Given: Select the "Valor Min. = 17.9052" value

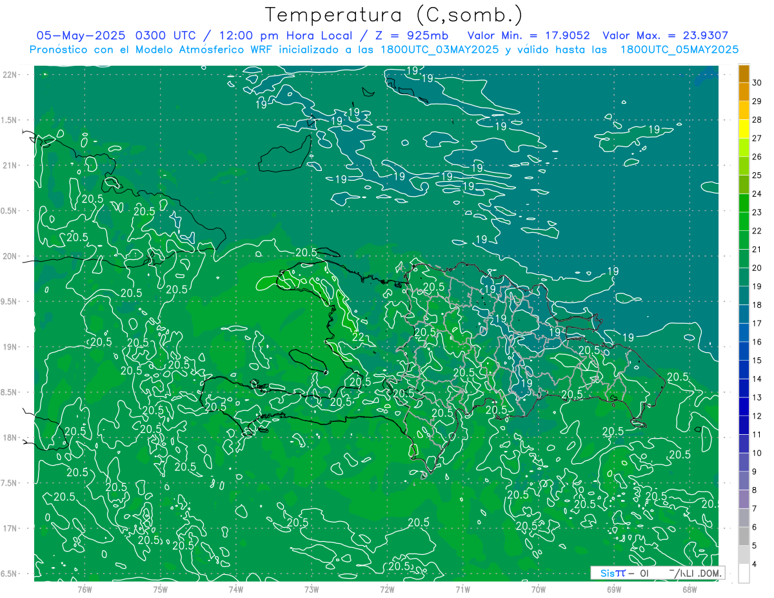Looking at the screenshot, I should [x=529, y=35].
